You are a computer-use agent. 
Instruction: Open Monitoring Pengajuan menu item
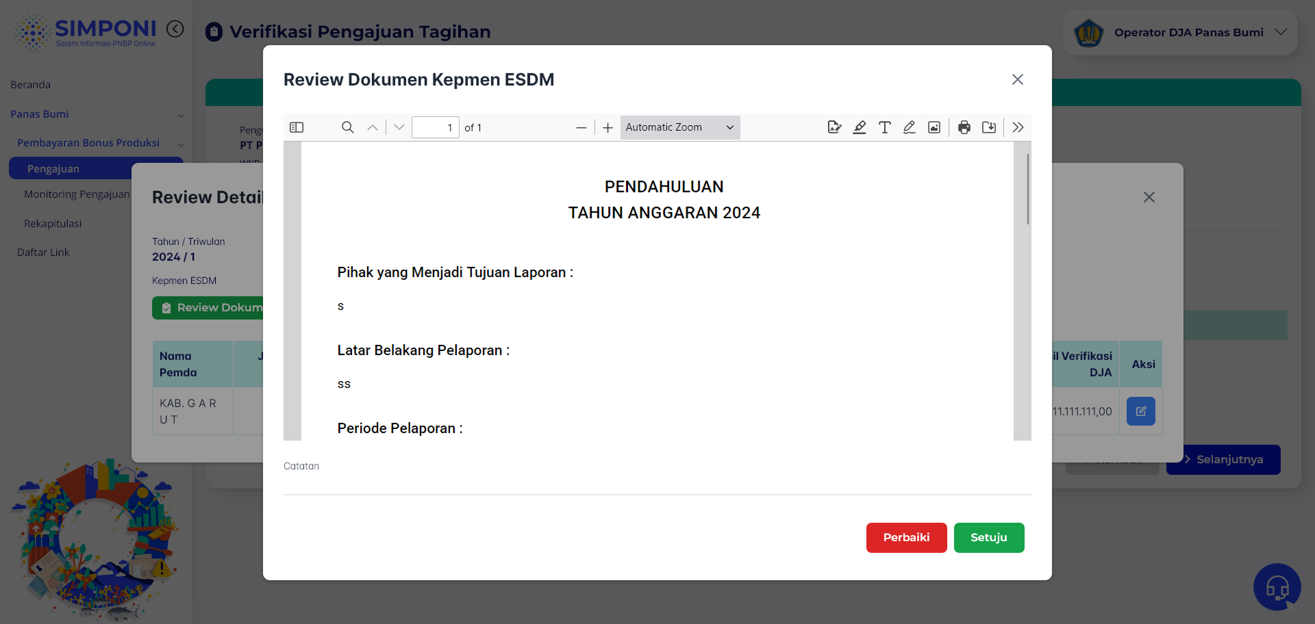pyautogui.click(x=77, y=194)
